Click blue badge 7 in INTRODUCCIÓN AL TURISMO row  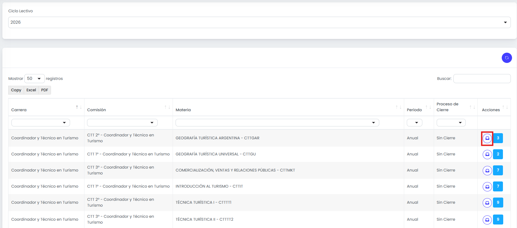pos(498,186)
